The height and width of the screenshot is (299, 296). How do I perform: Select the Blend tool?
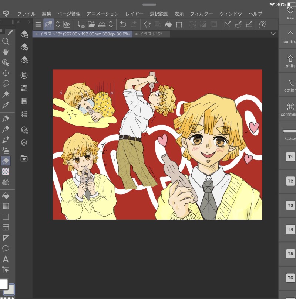tap(6, 182)
